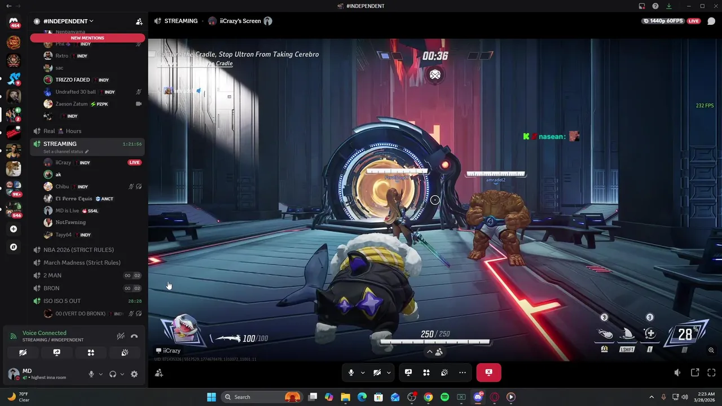Jump to NEW MENTIONS banner
The width and height of the screenshot is (722, 406).
point(87,38)
